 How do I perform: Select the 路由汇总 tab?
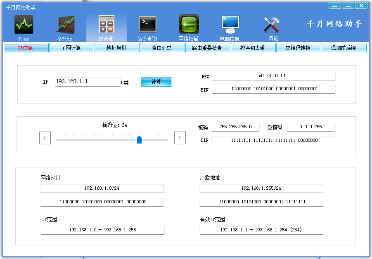[x=162, y=47]
